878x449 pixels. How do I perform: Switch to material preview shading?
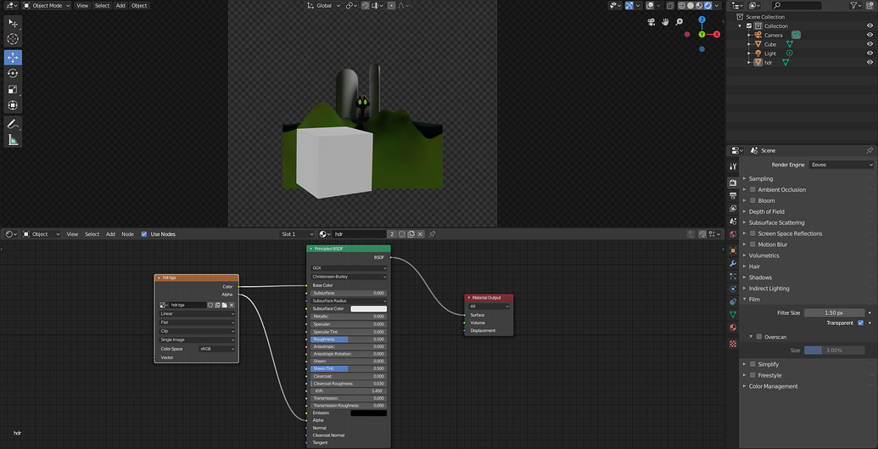click(x=699, y=6)
